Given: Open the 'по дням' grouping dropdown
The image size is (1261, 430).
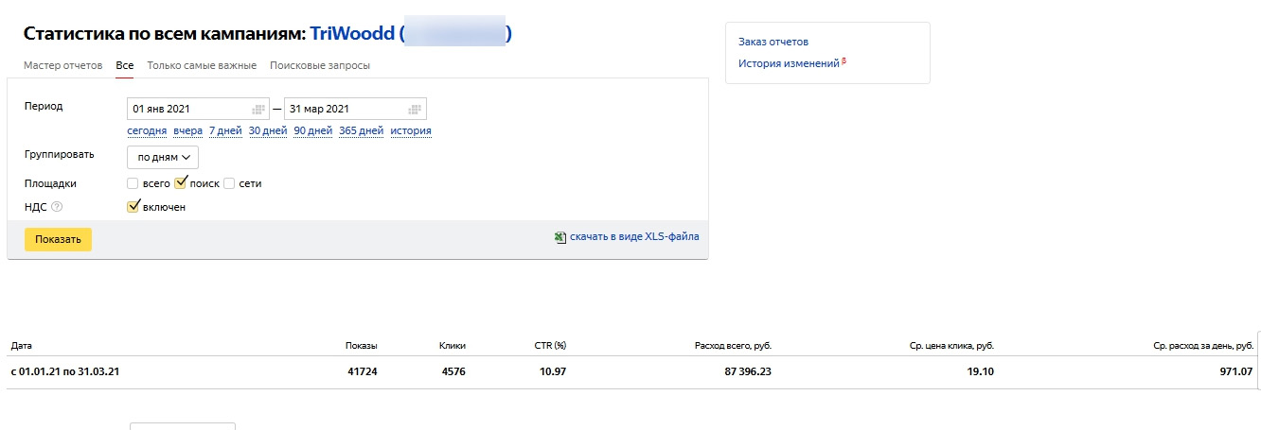Looking at the screenshot, I should point(163,157).
